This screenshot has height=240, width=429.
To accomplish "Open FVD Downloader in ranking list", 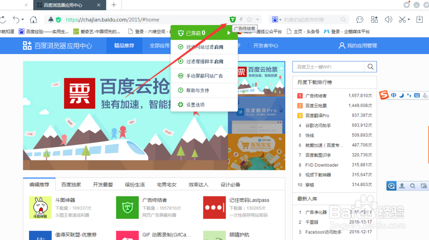I will (x=322, y=165).
